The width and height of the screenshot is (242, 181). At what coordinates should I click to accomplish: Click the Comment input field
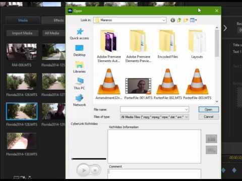pyautogui.click(x=154, y=173)
